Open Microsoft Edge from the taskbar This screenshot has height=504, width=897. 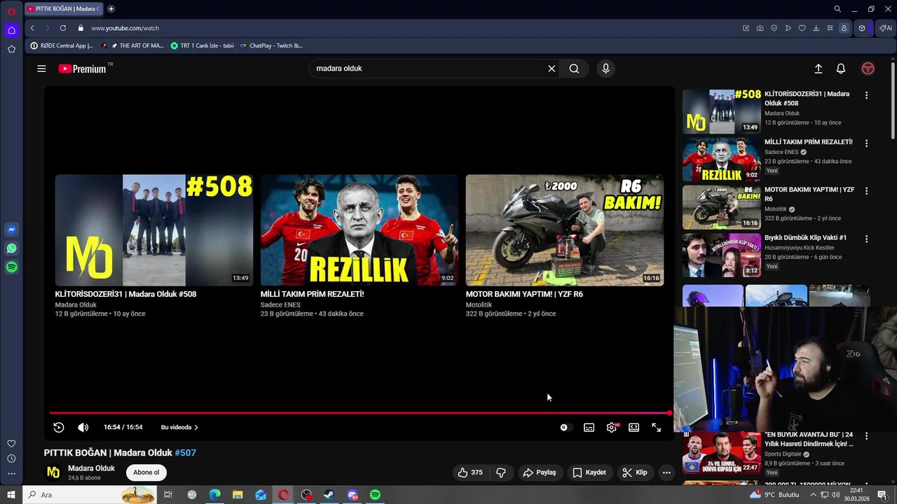tap(214, 495)
